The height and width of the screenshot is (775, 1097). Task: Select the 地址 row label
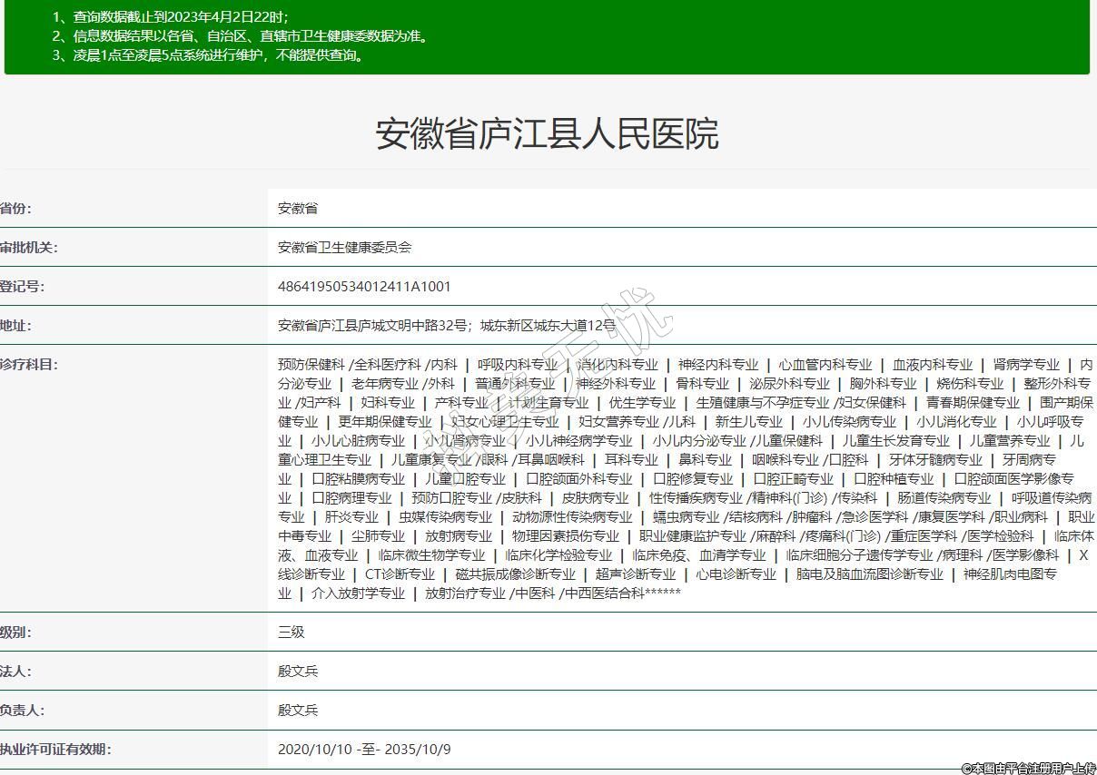[x=15, y=326]
